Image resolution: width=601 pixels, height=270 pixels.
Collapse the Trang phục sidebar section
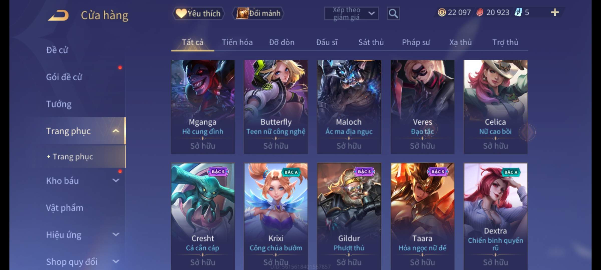[116, 131]
